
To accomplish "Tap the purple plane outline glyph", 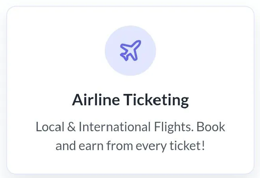I will tap(130, 50).
